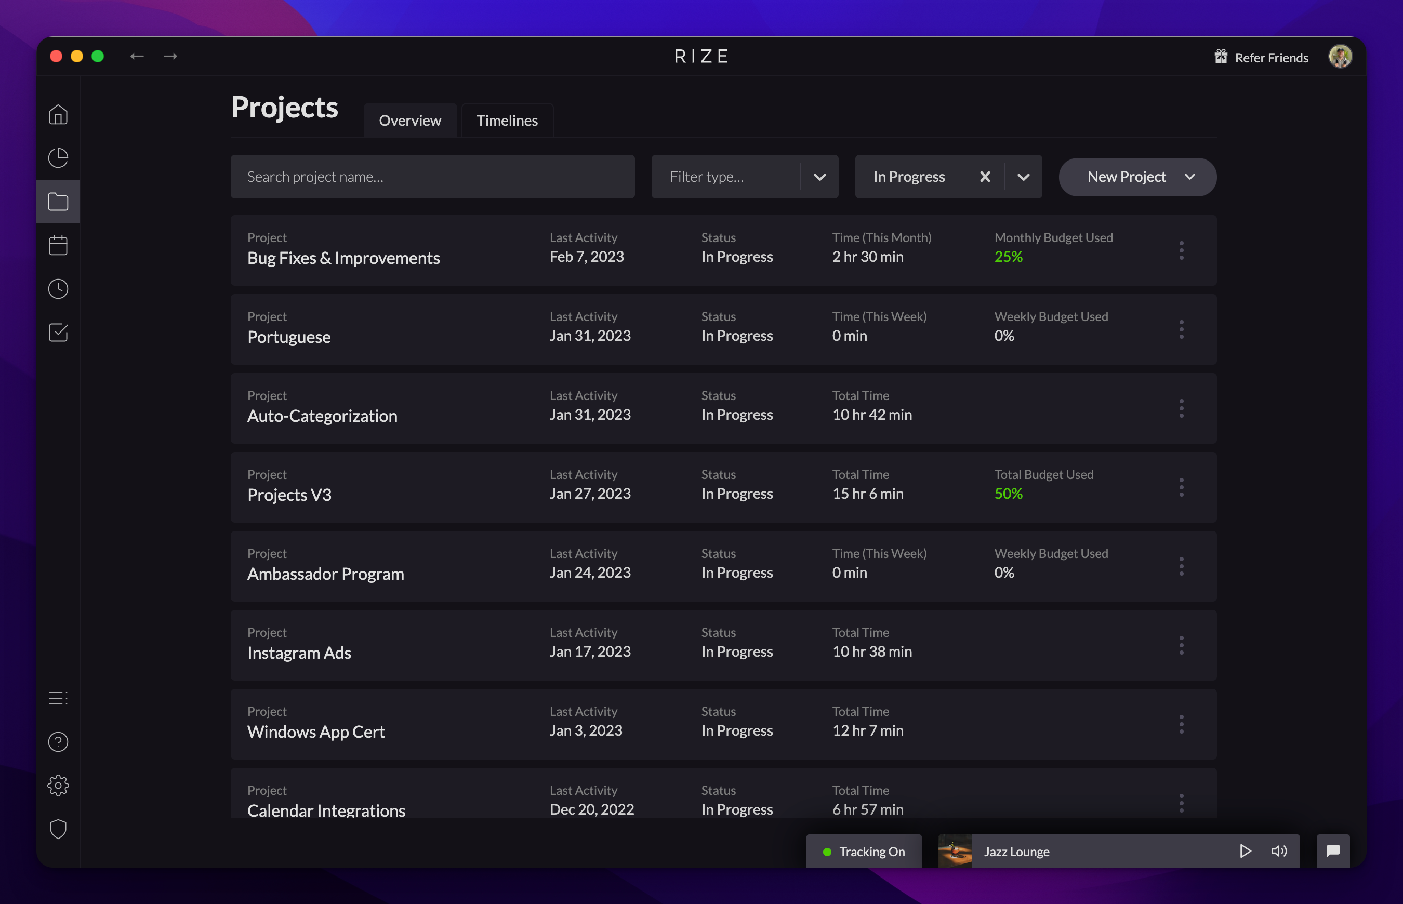
Task: Select the Projects folder sidebar icon
Action: pyautogui.click(x=58, y=202)
